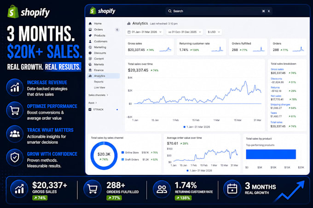Open Reports under Analytics
313x208 pixels.
(99, 82)
